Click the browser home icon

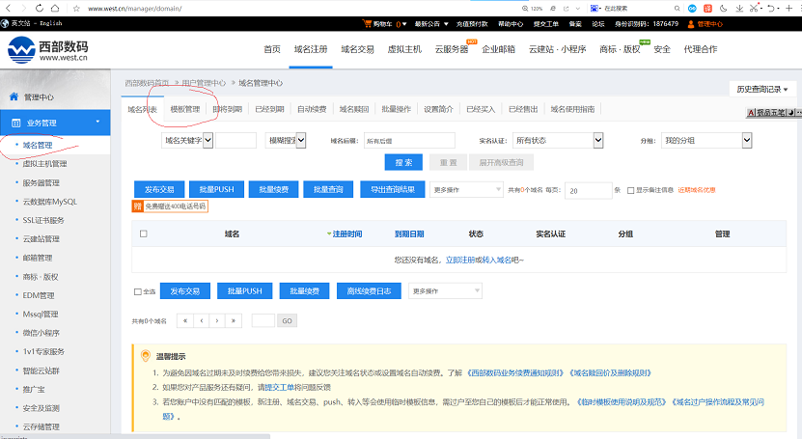55,8
